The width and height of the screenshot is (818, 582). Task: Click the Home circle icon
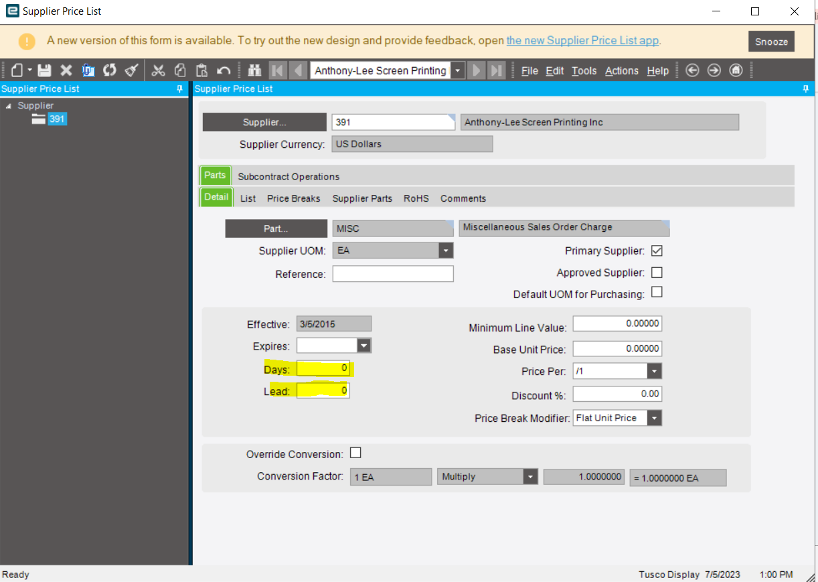coord(736,70)
